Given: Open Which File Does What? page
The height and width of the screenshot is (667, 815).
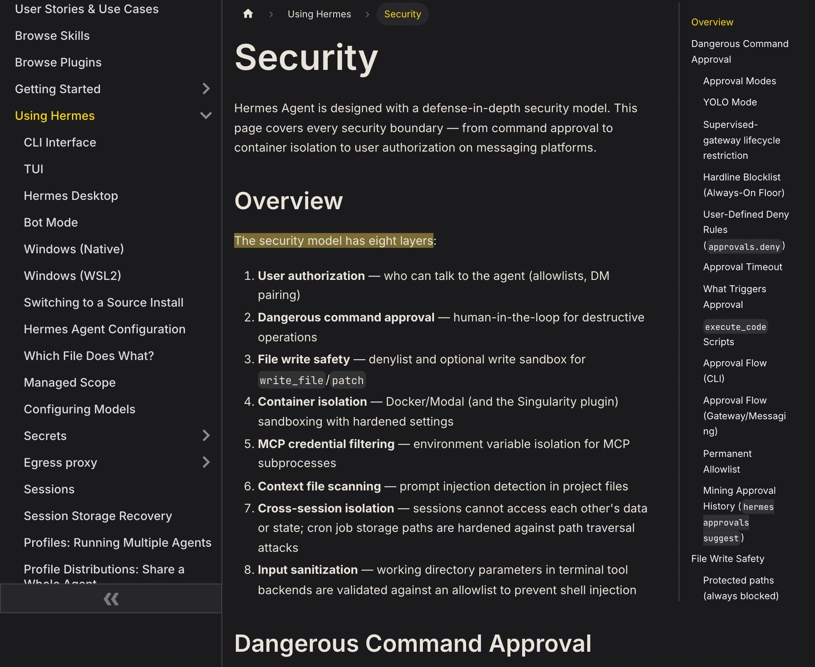Looking at the screenshot, I should pos(89,356).
